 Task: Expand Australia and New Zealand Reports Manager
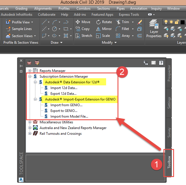coord(30,128)
